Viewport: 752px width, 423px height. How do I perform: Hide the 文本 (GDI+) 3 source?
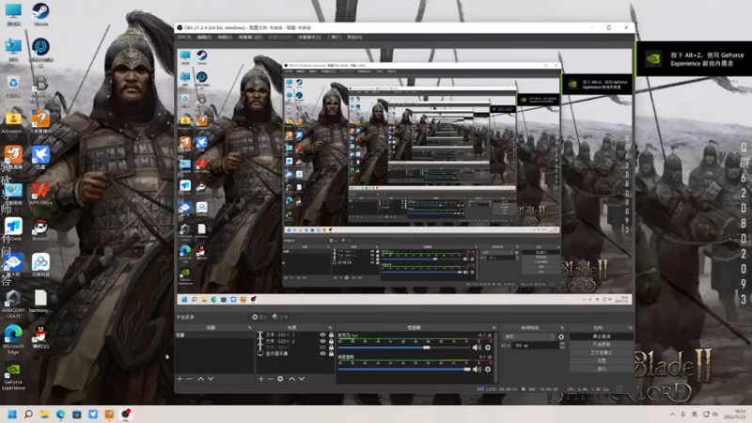322,335
